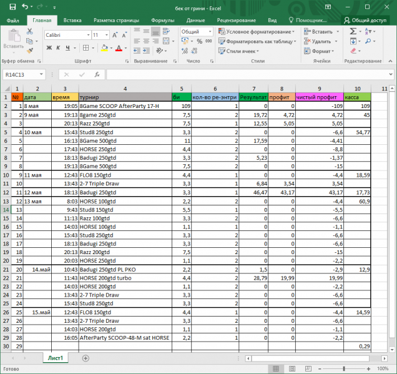Viewport: 397px width, 374px height.
Task: Click the Merge and Center icon
Action: 166,41
